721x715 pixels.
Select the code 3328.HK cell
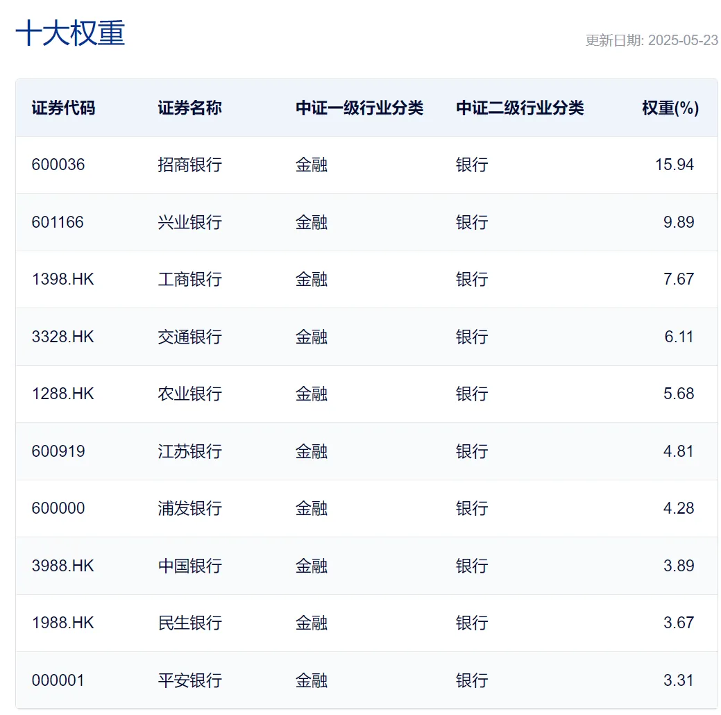click(63, 337)
